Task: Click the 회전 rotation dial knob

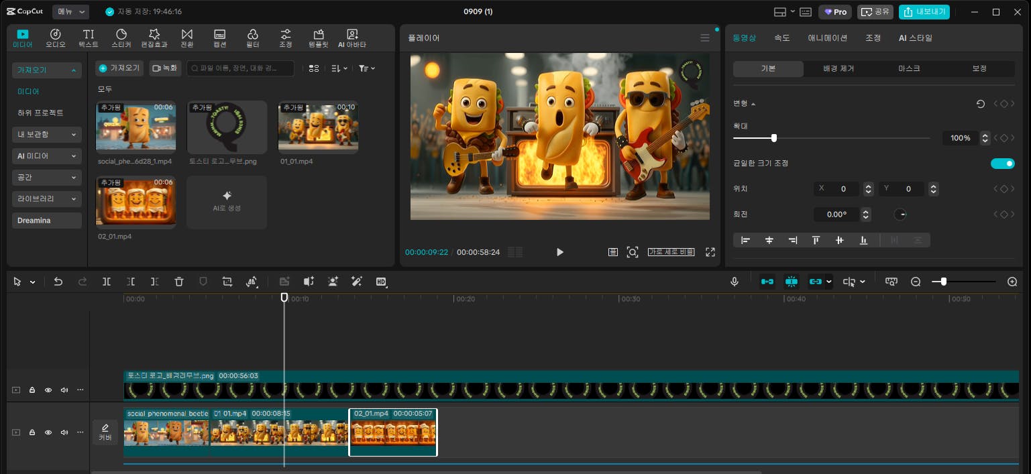Action: [x=900, y=215]
